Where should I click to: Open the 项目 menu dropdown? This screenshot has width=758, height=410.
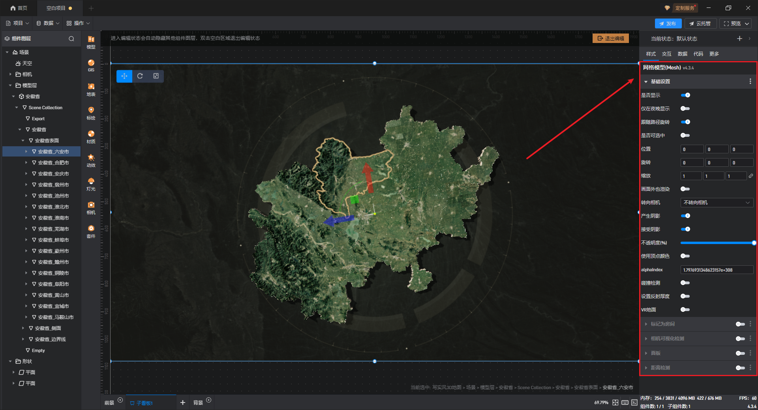tap(18, 23)
